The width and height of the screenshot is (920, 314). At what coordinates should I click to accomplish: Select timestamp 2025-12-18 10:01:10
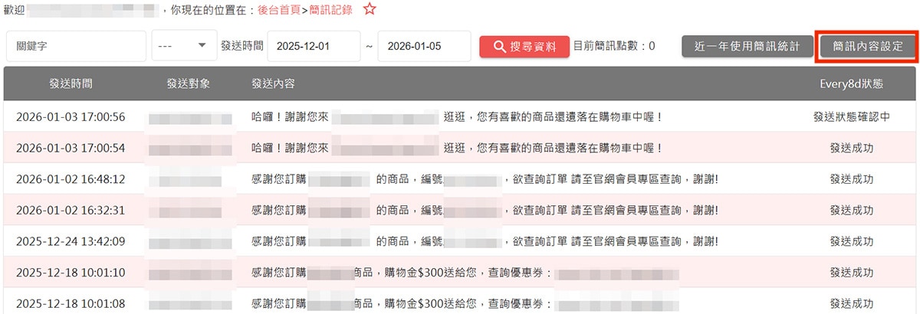pos(71,272)
